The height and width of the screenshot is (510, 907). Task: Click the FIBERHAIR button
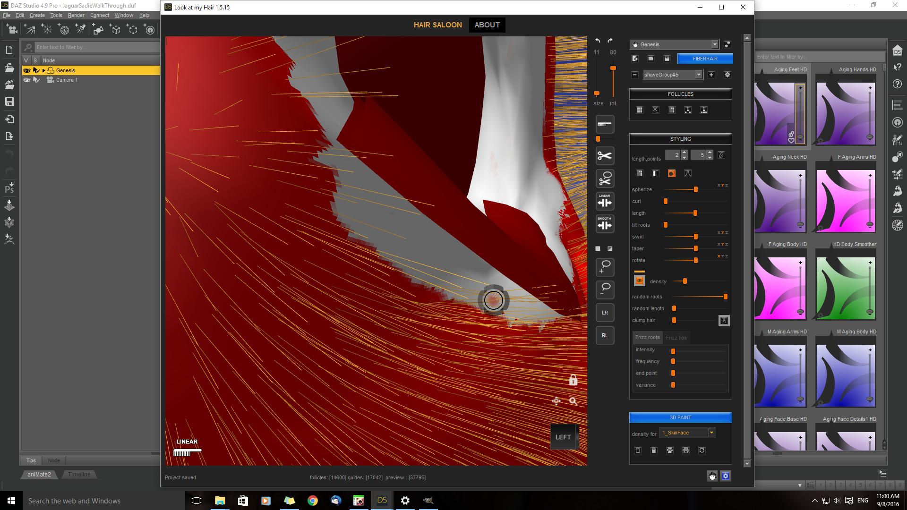click(x=705, y=59)
